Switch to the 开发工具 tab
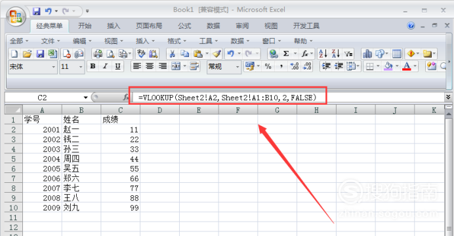 pyautogui.click(x=306, y=26)
